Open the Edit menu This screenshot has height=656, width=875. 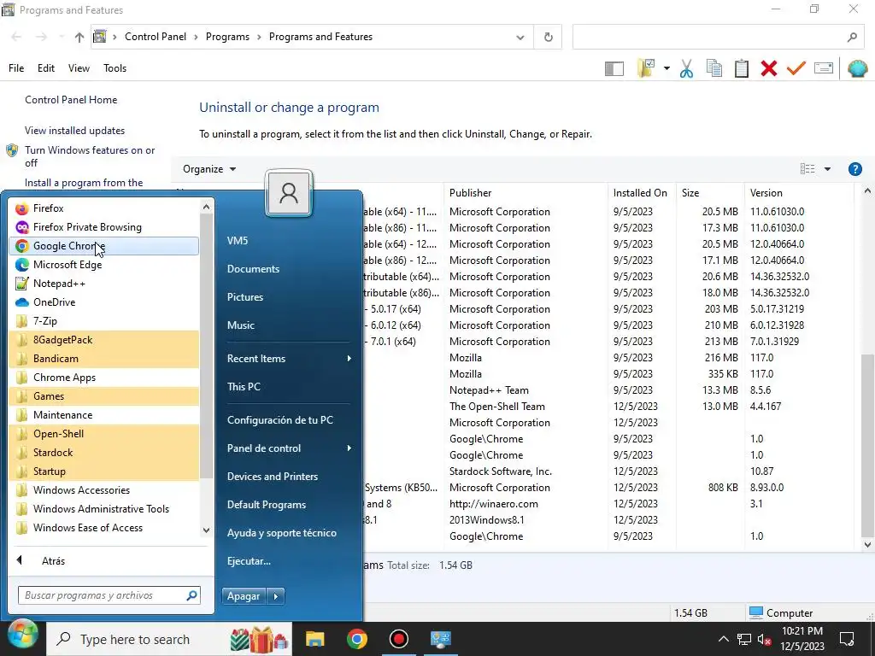coord(46,68)
